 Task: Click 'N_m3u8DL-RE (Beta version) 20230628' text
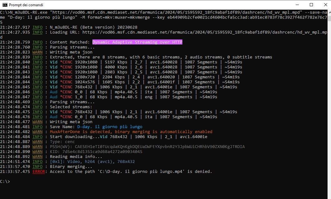(93, 27)
